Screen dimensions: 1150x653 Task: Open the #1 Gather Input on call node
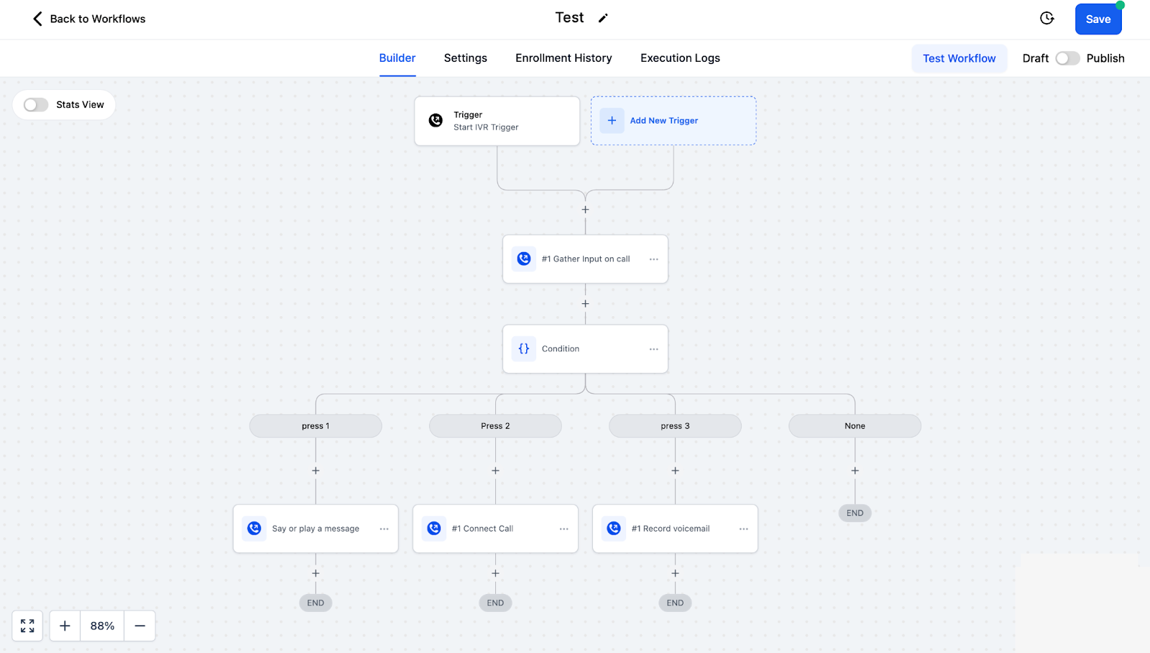coord(585,259)
